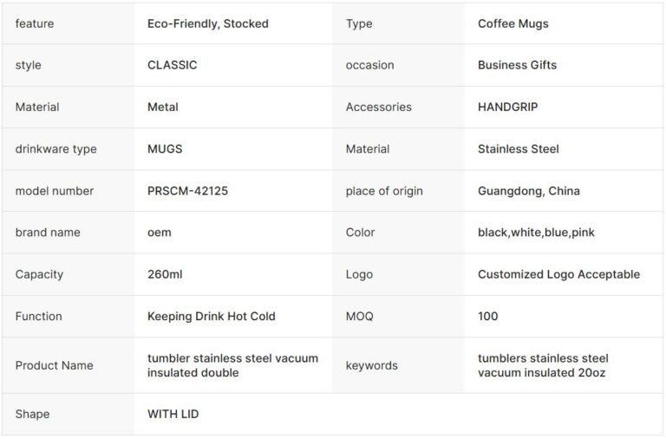Select the 'Coffee Mugs' type value
Viewport: 666px width, 439px height.
coord(513,23)
